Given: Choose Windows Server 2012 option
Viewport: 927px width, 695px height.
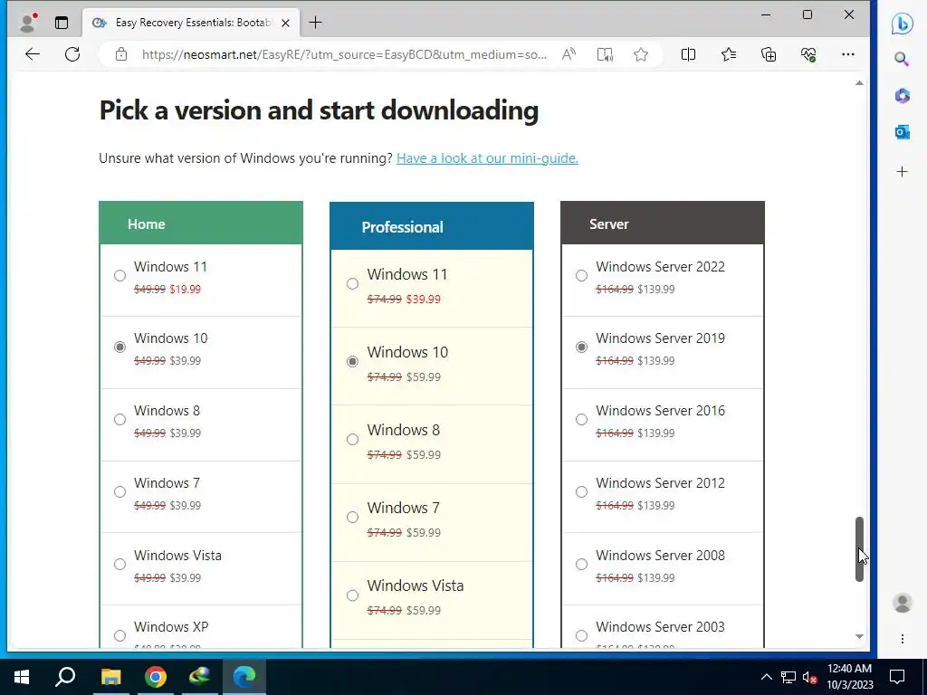Looking at the screenshot, I should click(582, 491).
